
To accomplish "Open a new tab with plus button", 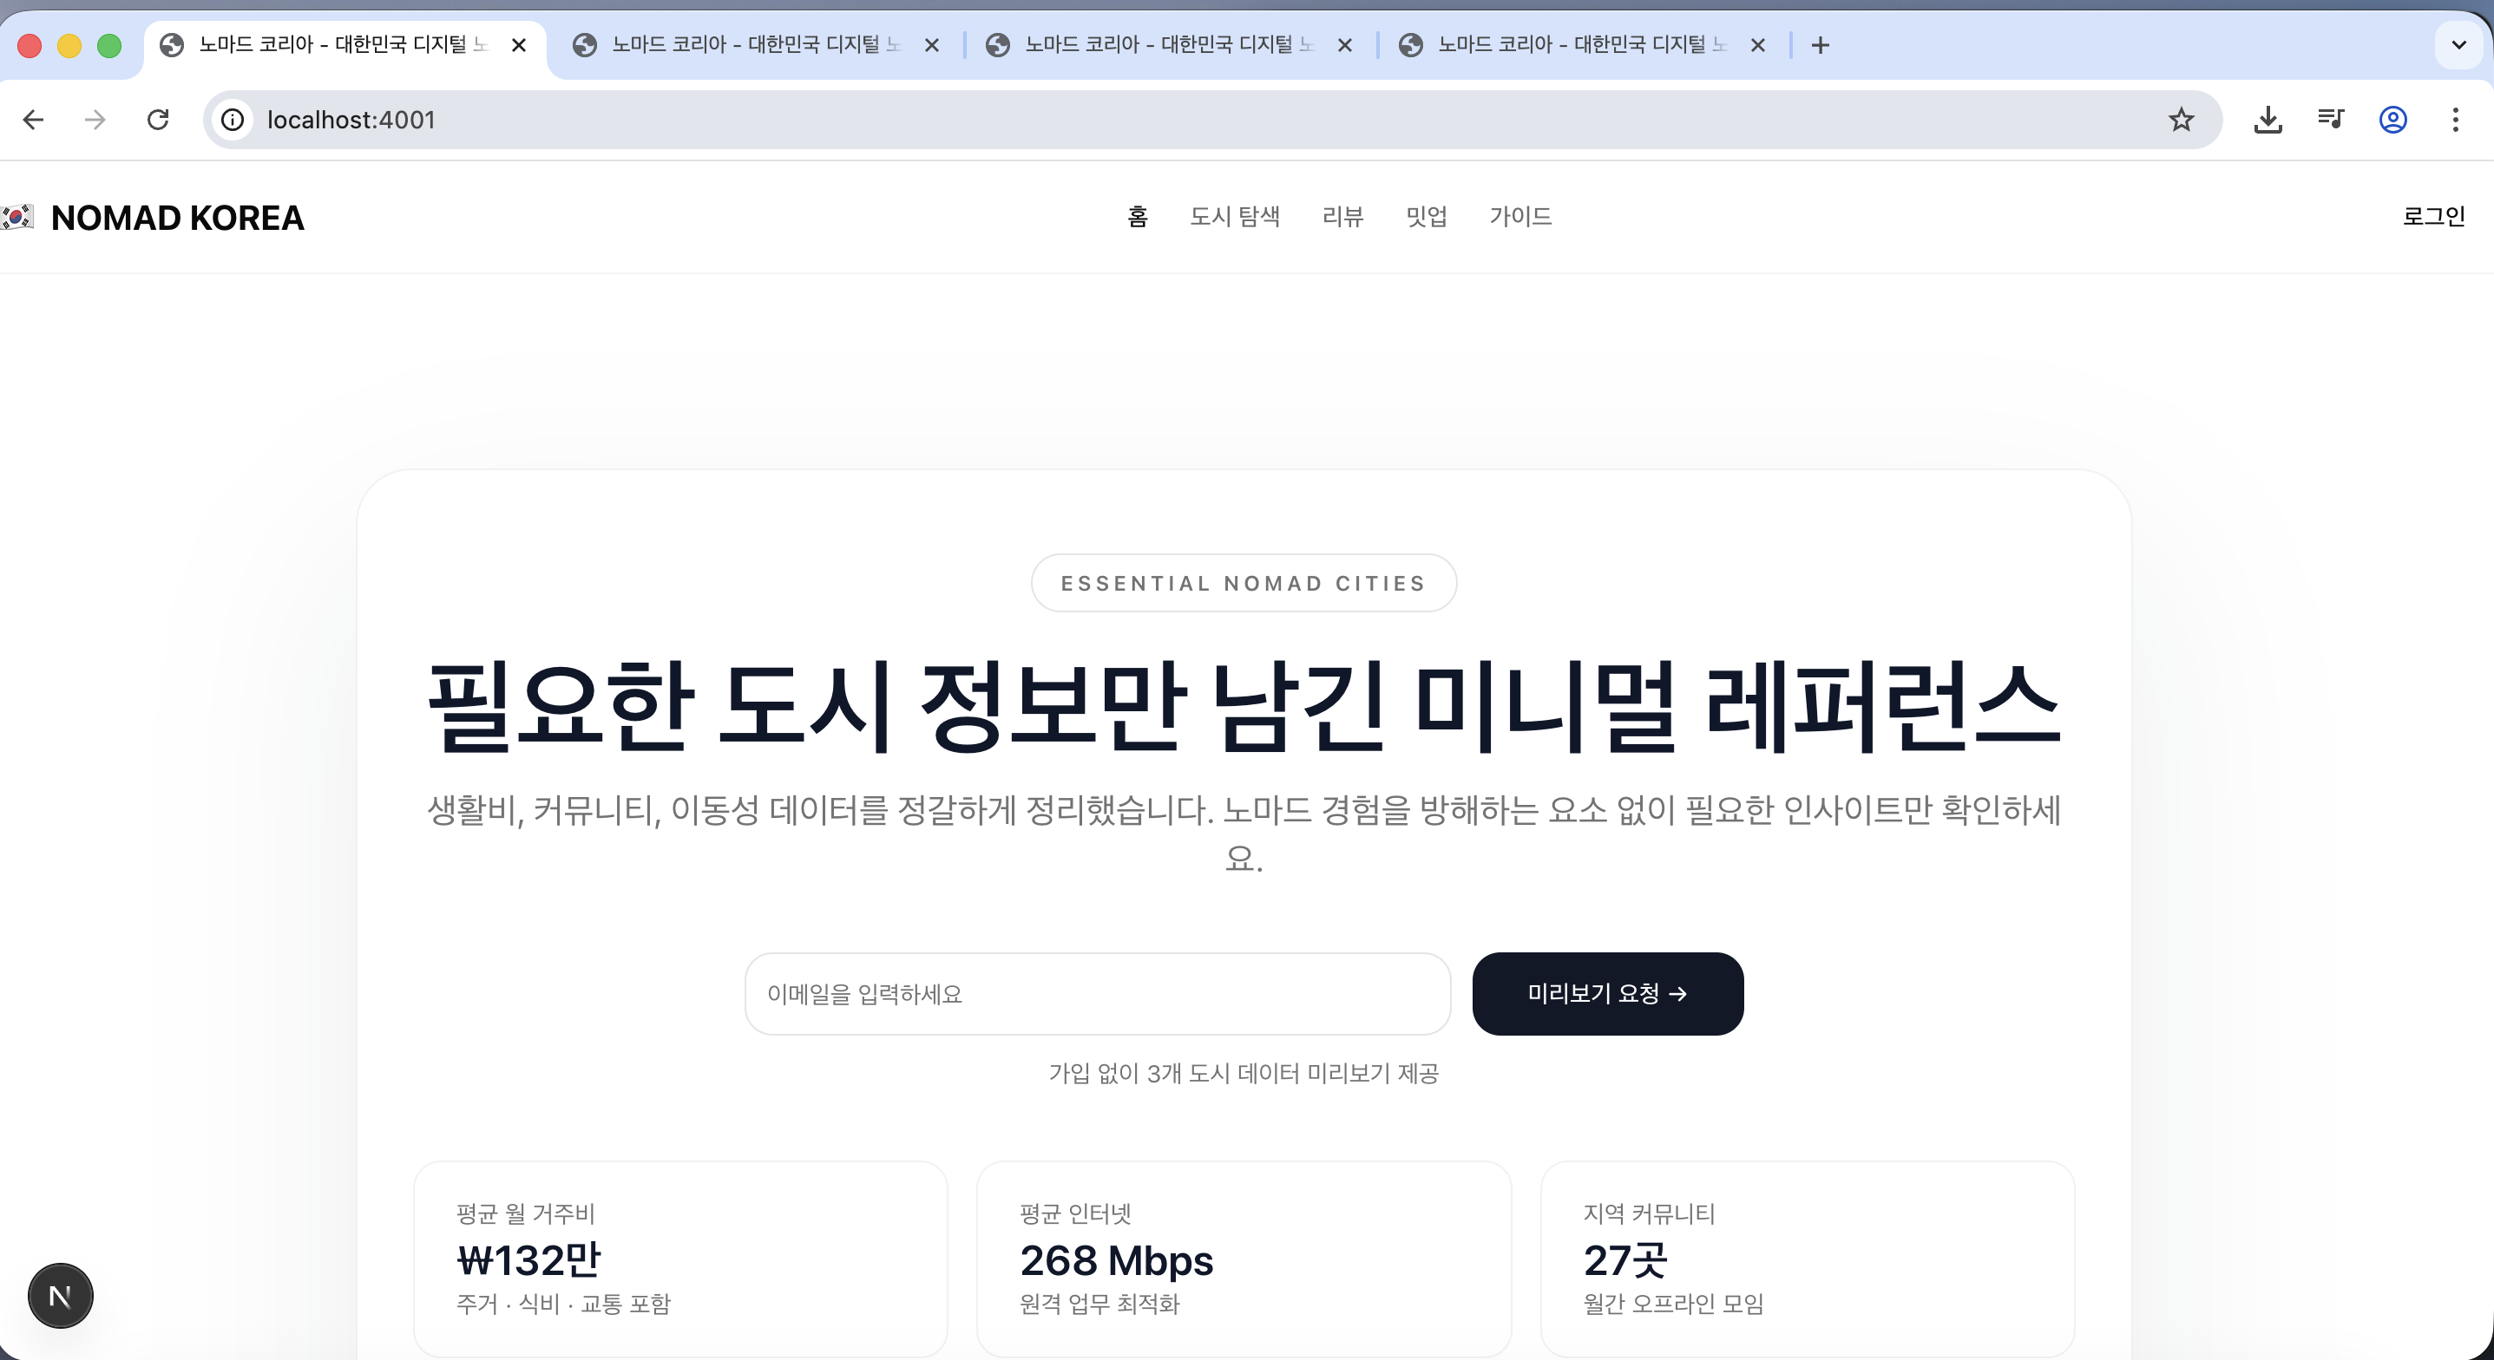I will click(1820, 45).
